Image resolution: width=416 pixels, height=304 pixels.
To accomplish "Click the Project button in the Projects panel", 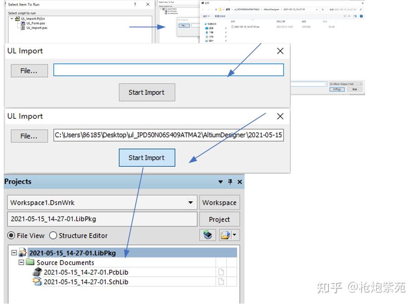I will pos(220,219).
